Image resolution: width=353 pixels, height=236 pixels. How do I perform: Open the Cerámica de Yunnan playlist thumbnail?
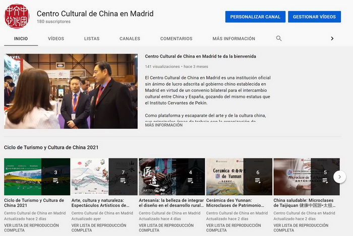pos(239,176)
